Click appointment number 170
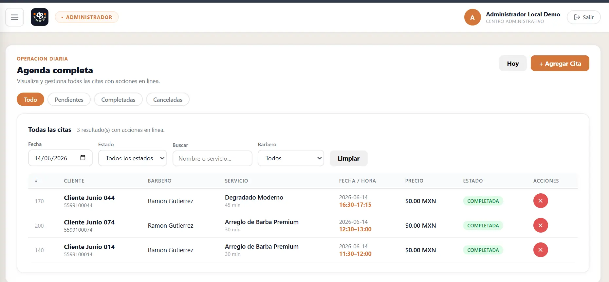This screenshot has width=609, height=282. [39, 201]
